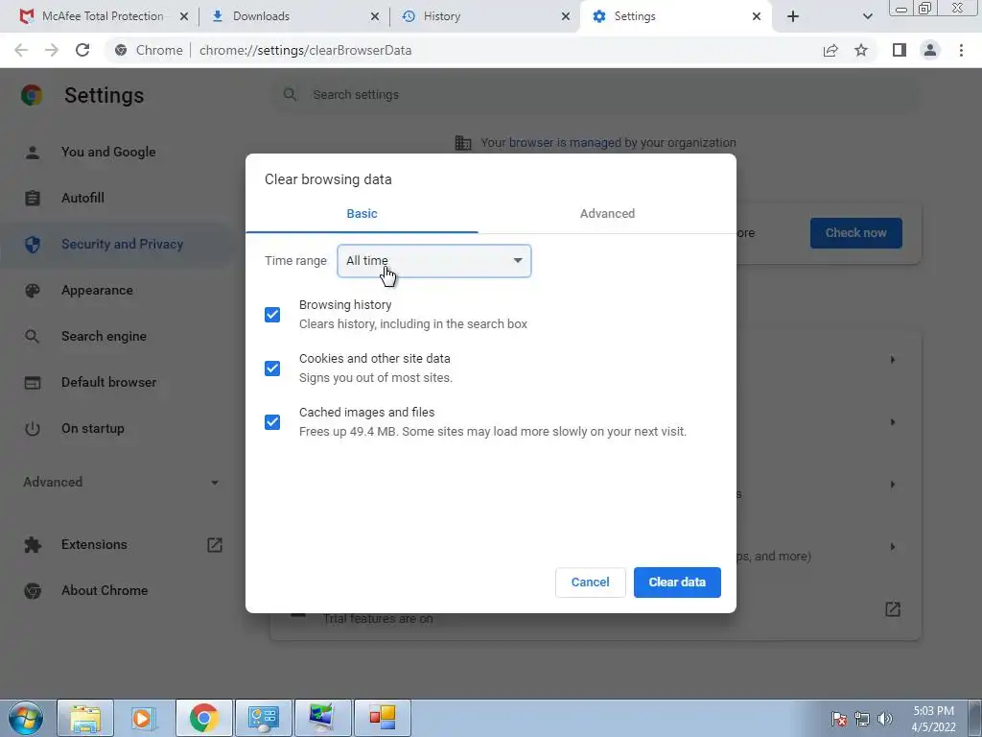Screen dimensions: 982x737
Task: Switch to the History tab
Action: point(484,16)
